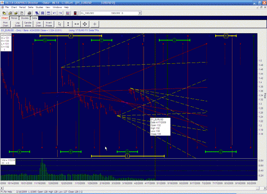Click the date label 7/2/2009
267x194 pixels.
pos(206,183)
